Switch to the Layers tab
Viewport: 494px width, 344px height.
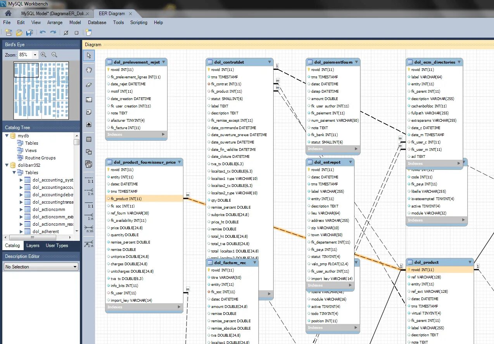click(33, 245)
